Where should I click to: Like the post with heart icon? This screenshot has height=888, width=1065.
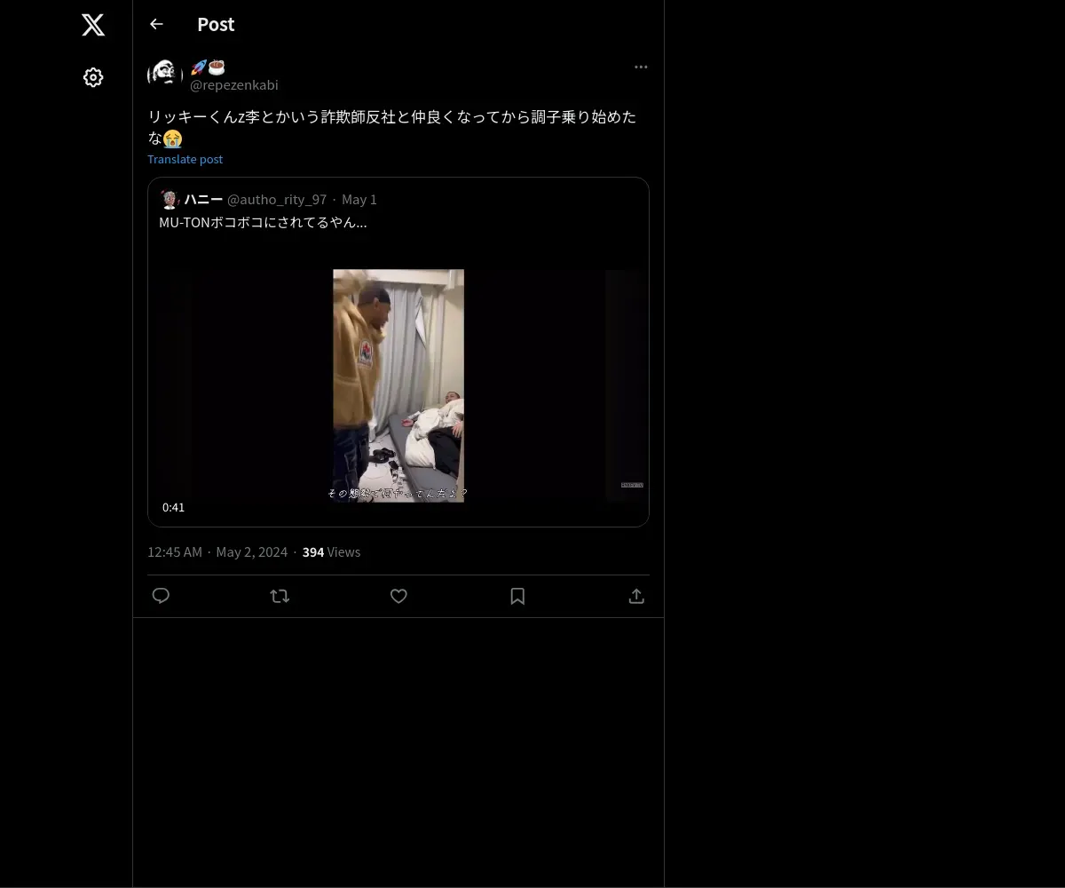[398, 596]
